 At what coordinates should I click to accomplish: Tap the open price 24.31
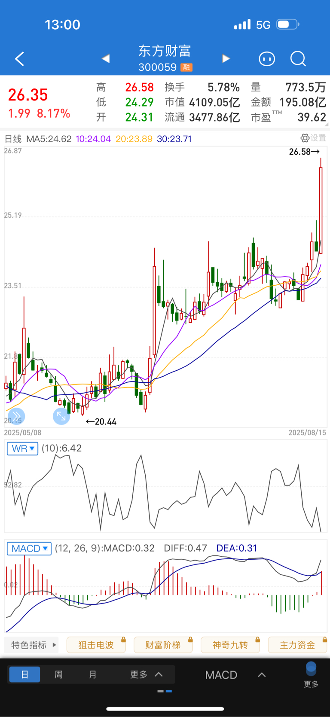pos(139,117)
